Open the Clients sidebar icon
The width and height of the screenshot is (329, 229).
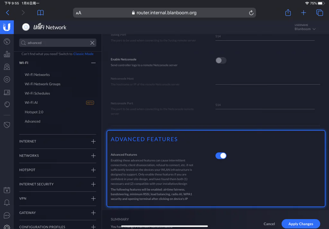pyautogui.click(x=7, y=92)
